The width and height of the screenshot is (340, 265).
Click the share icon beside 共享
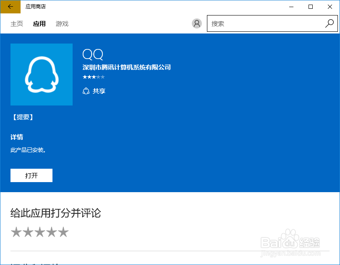point(86,91)
